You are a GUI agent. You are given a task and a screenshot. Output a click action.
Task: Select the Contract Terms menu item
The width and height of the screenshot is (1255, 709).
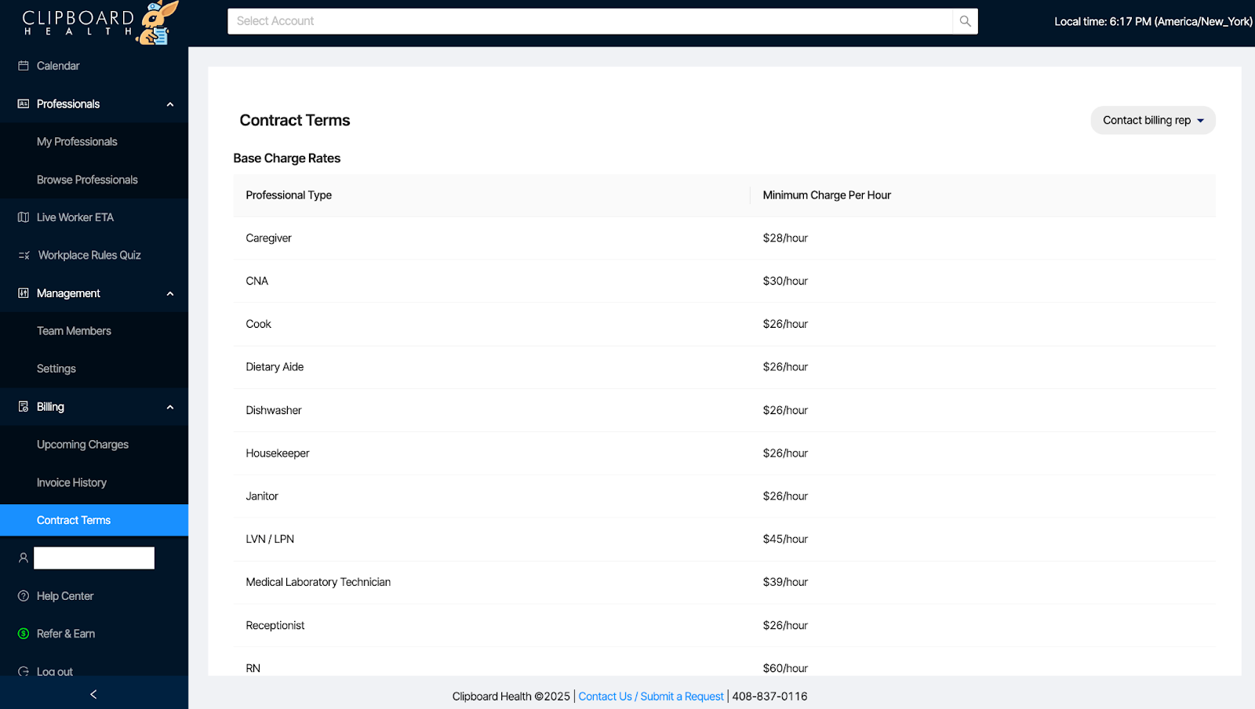(94, 520)
